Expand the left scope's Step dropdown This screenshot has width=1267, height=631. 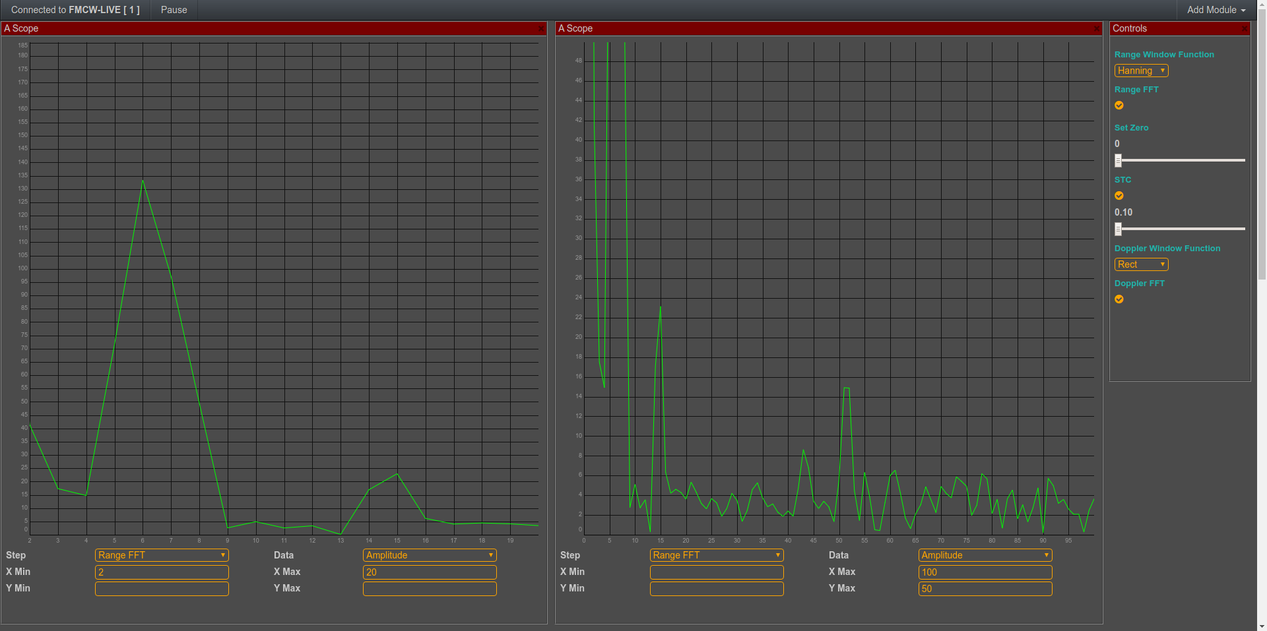(162, 555)
